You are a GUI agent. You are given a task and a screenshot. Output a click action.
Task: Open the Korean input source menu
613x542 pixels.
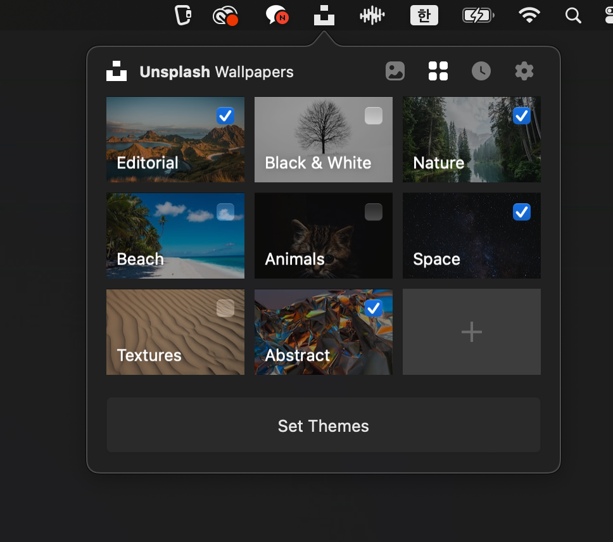click(424, 16)
